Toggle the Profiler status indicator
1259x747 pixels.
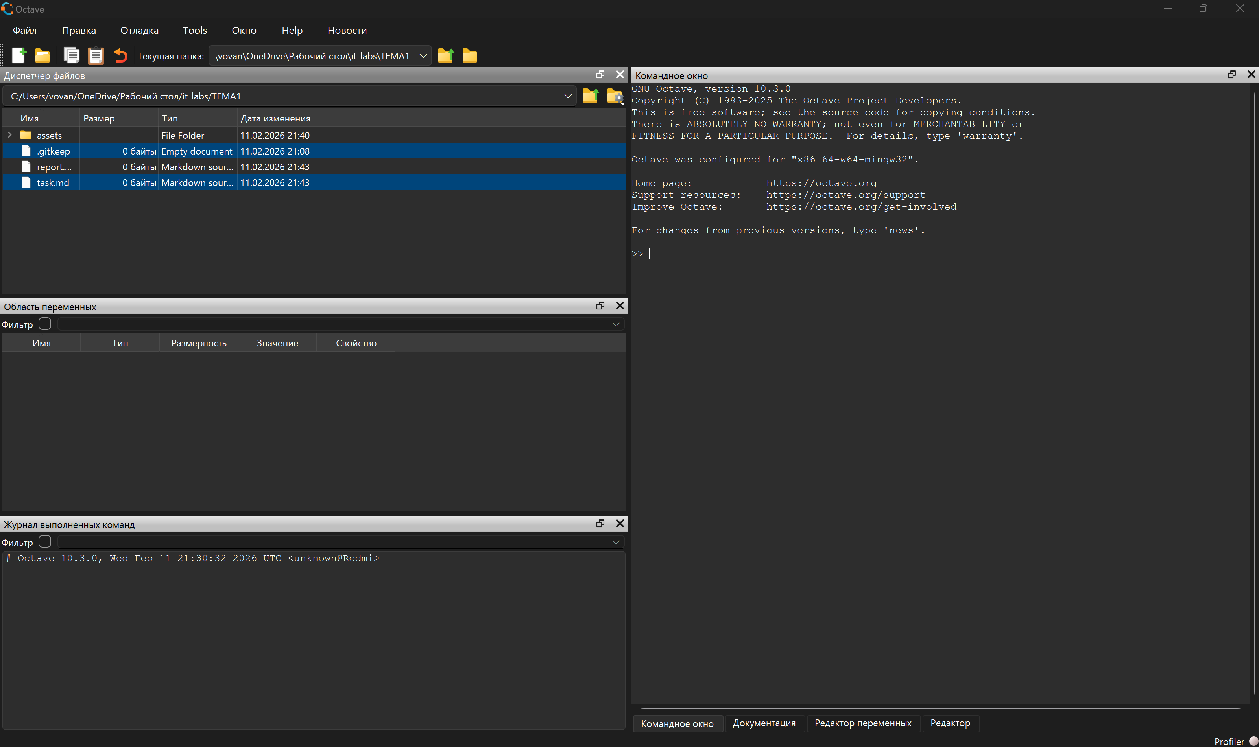click(1253, 741)
